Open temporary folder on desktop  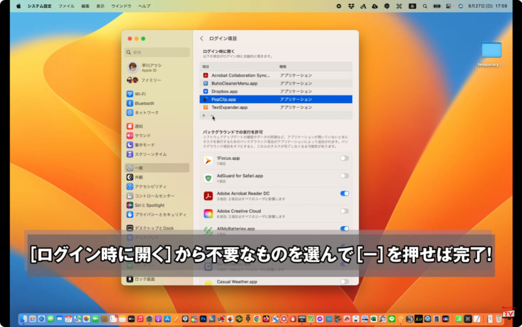click(x=491, y=54)
